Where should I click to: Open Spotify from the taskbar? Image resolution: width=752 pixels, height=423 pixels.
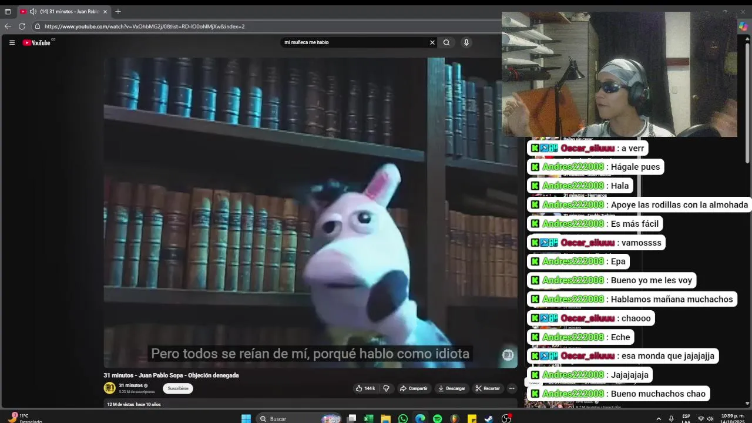pyautogui.click(x=437, y=418)
